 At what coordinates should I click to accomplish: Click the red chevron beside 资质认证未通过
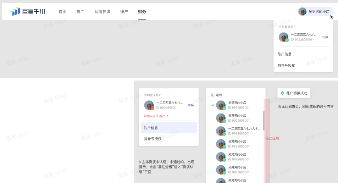(168, 116)
